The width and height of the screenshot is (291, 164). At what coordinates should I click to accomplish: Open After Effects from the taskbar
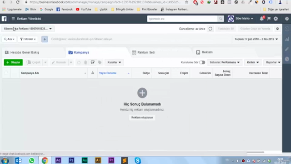(x=58, y=160)
